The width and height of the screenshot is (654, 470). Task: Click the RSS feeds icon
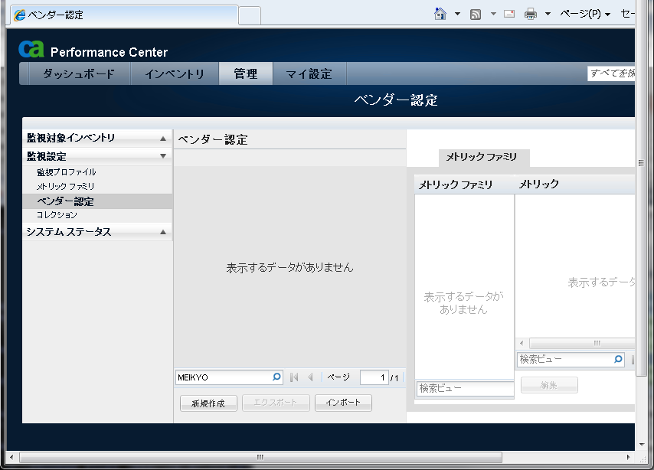click(x=476, y=14)
